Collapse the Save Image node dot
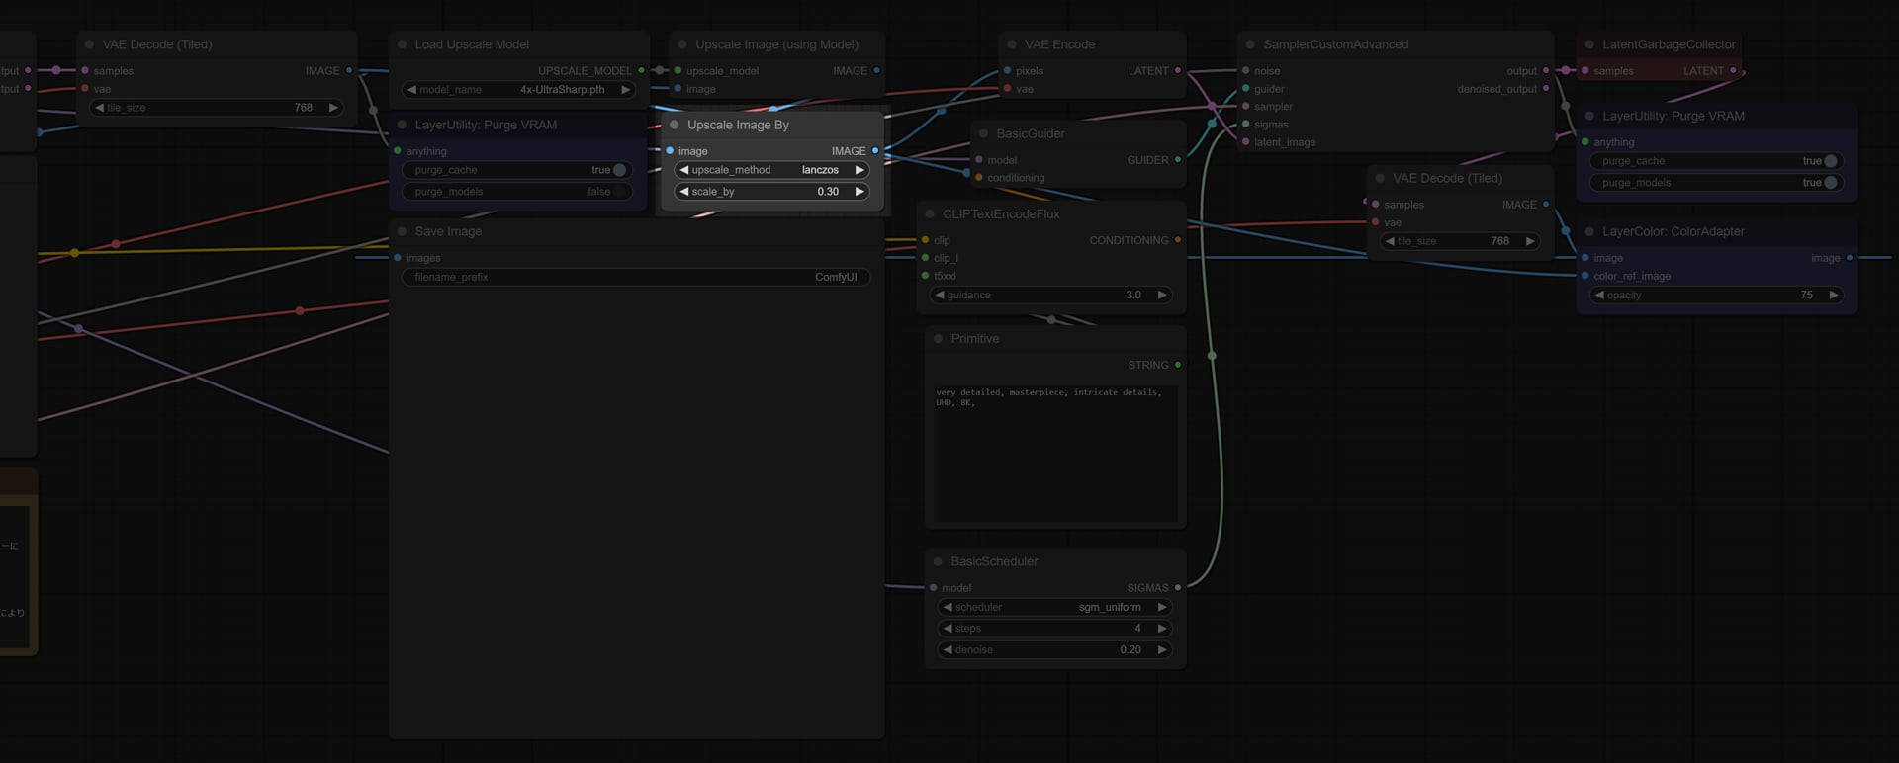Image resolution: width=1899 pixels, height=763 pixels. pyautogui.click(x=402, y=231)
